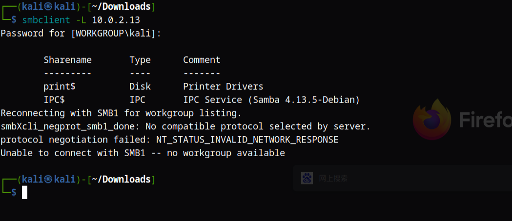Click the Password for WORKGROUP\kali line
Viewport: 512px width, 221px height.
pos(81,33)
